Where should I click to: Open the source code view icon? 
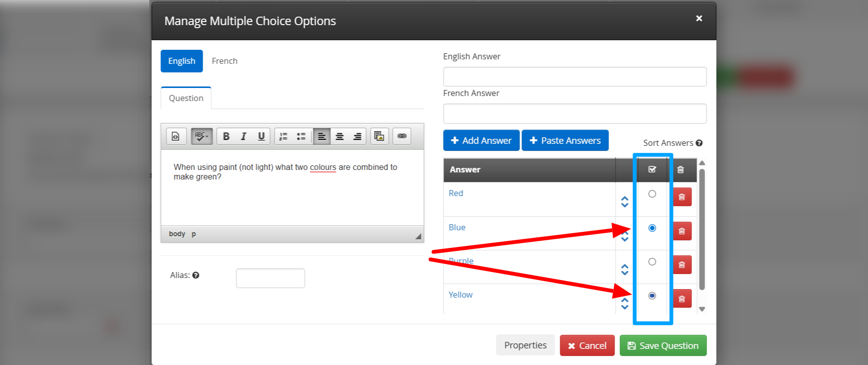176,136
